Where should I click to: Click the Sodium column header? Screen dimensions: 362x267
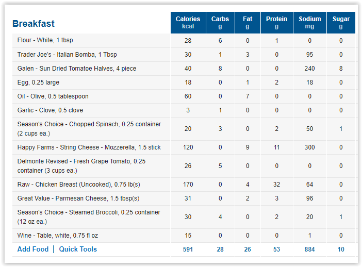pyautogui.click(x=309, y=23)
